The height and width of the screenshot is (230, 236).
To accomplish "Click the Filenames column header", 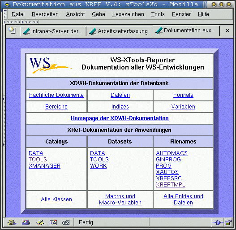I will pyautogui.click(x=183, y=142).
